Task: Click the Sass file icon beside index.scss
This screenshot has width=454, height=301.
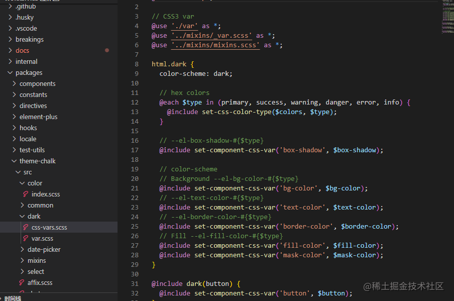Action: [x=26, y=194]
